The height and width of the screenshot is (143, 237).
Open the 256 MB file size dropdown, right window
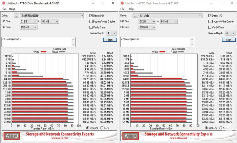[x=147, y=27]
